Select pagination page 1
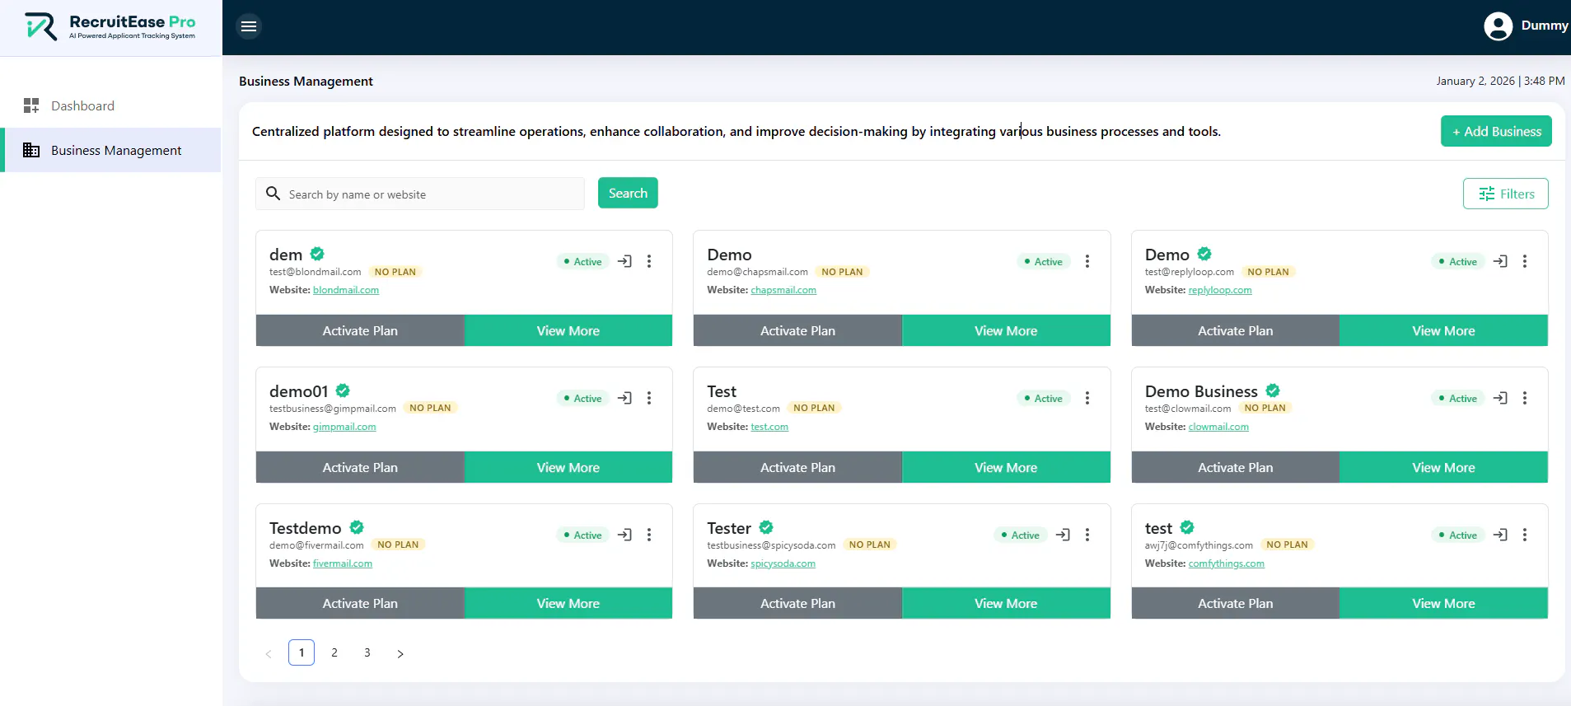1571x706 pixels. (302, 652)
